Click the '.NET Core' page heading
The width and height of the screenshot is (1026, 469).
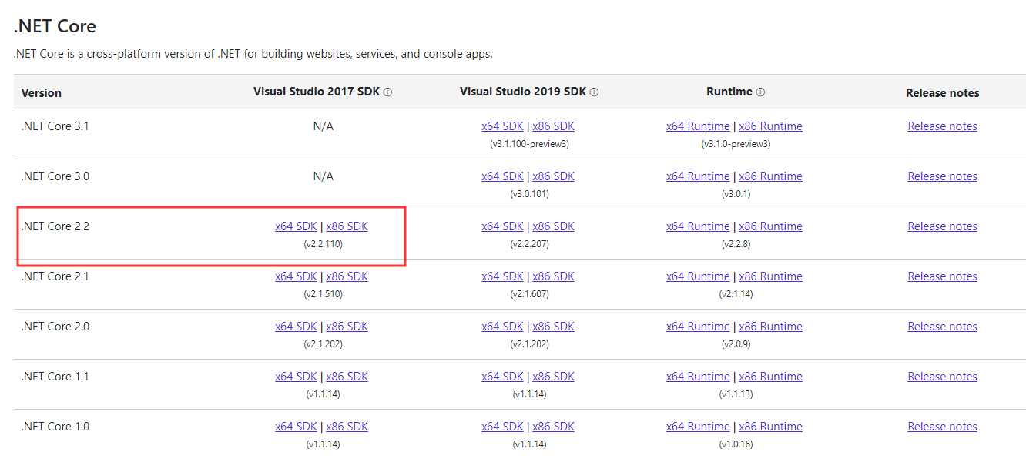[x=55, y=26]
